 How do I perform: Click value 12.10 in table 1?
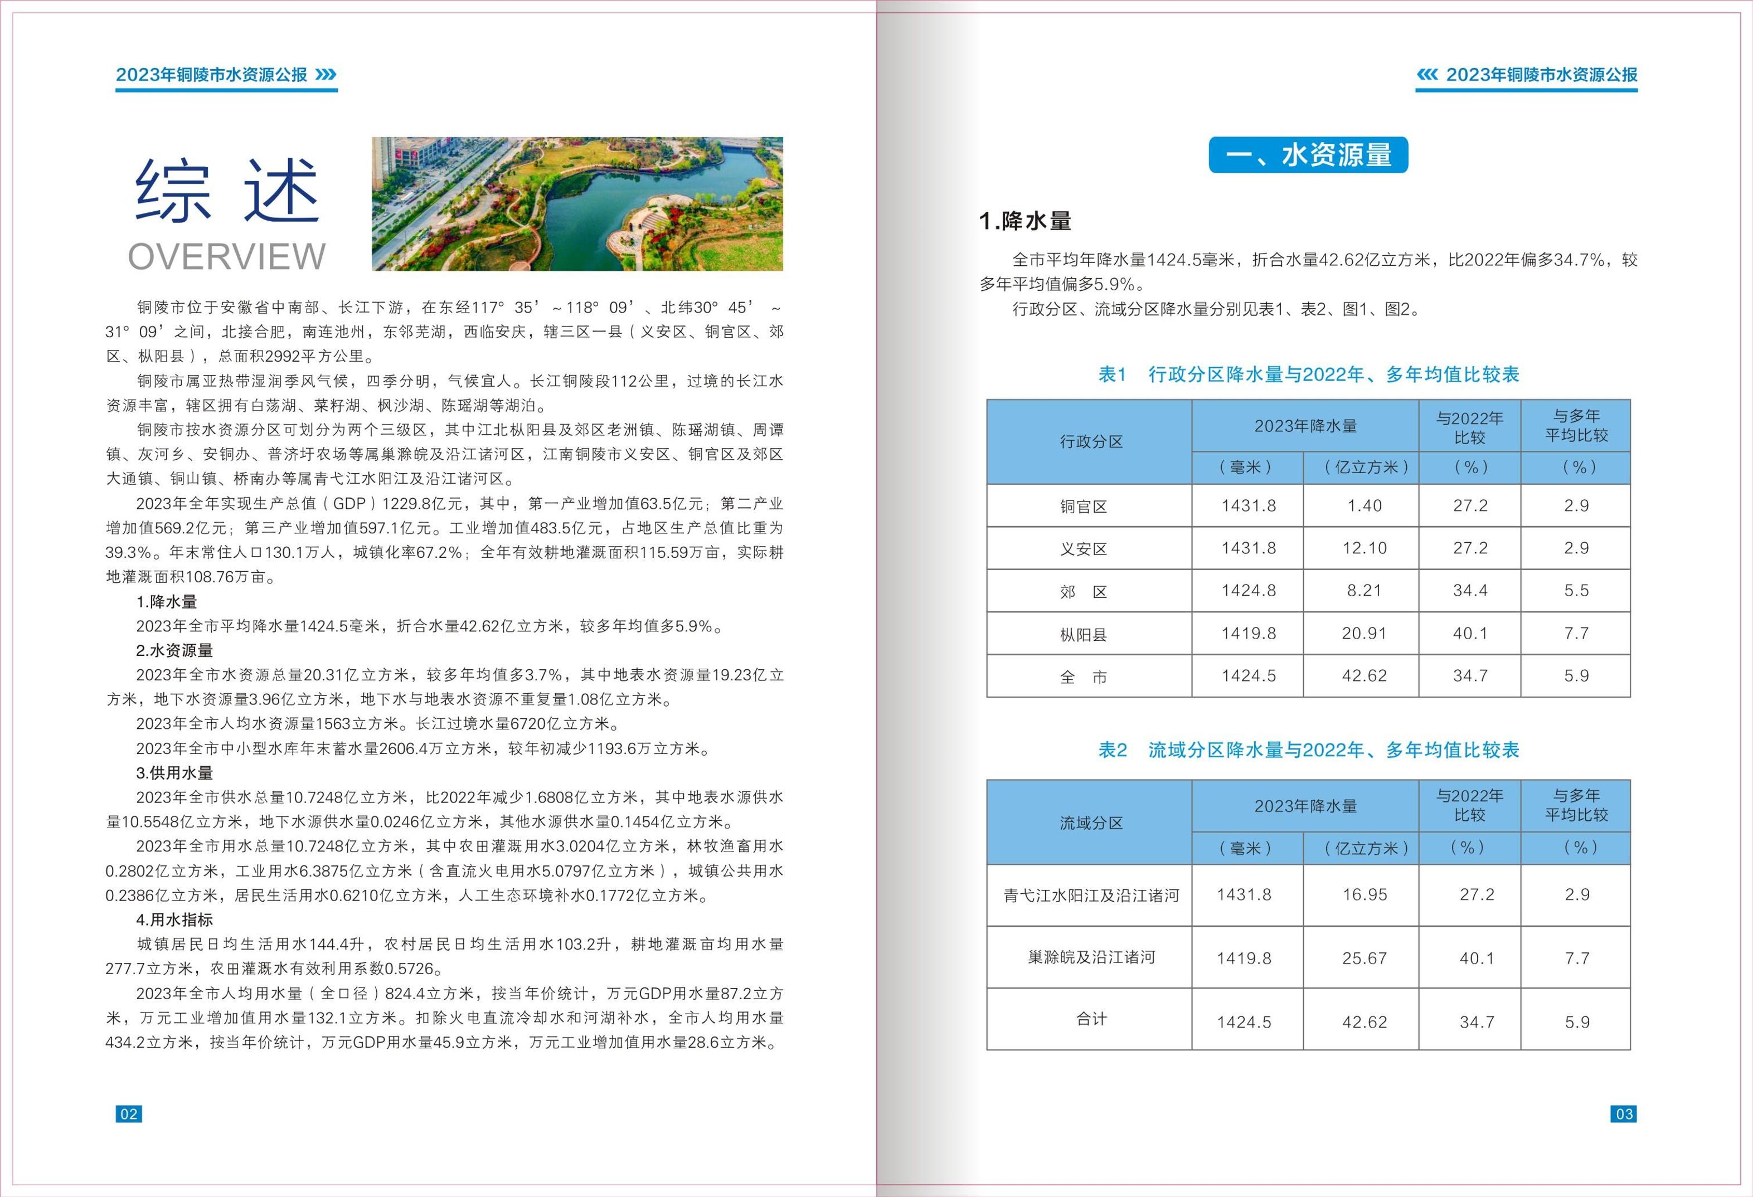[1364, 548]
